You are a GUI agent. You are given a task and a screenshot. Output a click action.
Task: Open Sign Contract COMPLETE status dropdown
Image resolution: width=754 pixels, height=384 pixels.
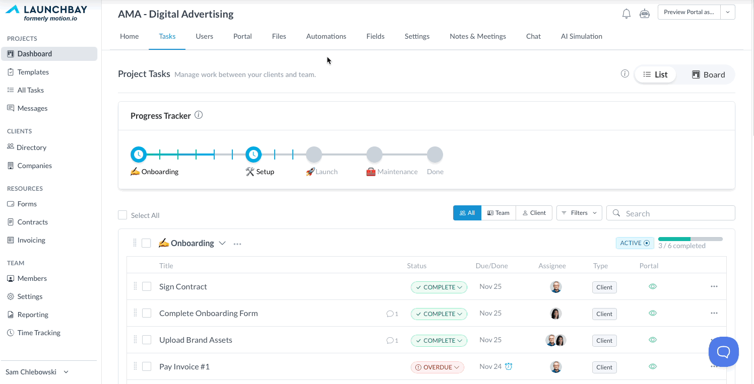click(439, 287)
